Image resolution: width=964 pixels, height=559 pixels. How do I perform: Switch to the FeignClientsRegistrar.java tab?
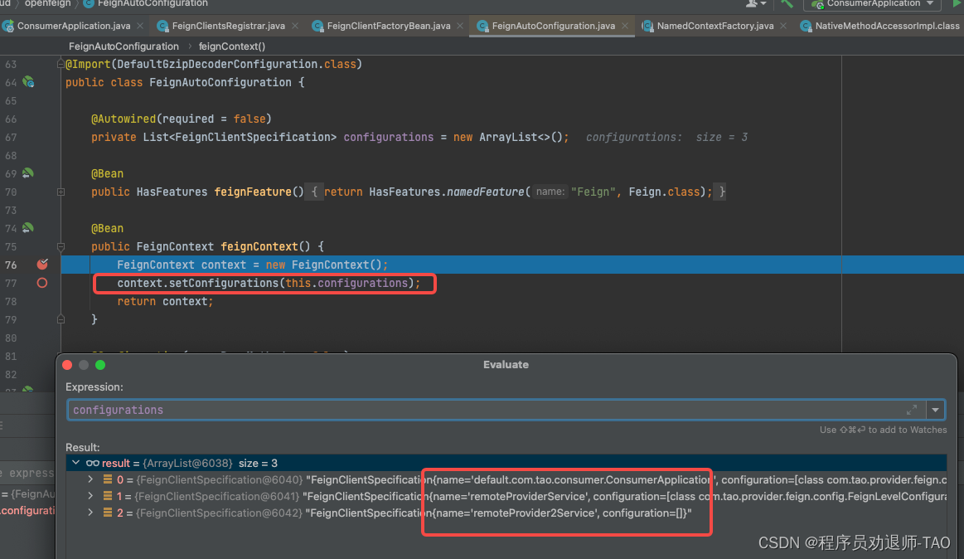(x=228, y=26)
